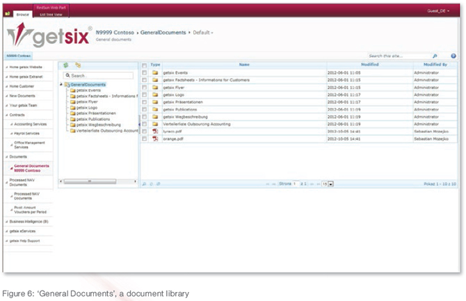Click N9999 Contoso in the breadcrumb

click(115, 33)
